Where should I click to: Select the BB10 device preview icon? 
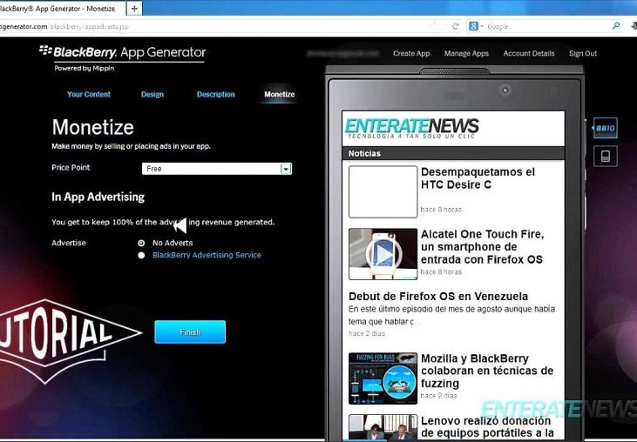605,128
